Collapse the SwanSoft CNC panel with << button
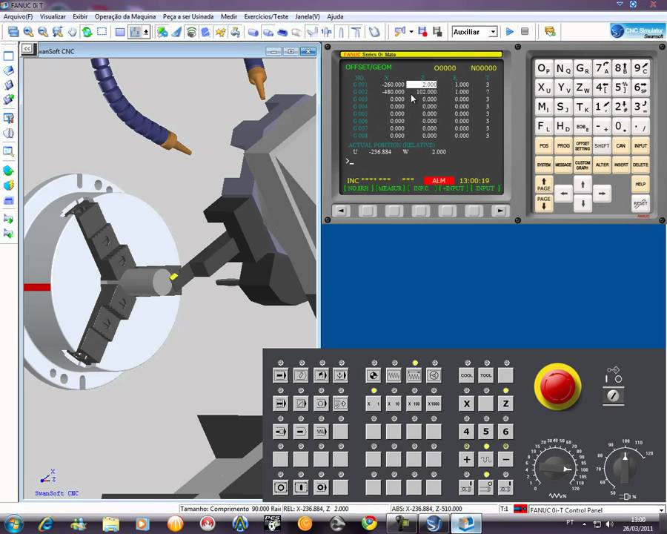 [27, 48]
